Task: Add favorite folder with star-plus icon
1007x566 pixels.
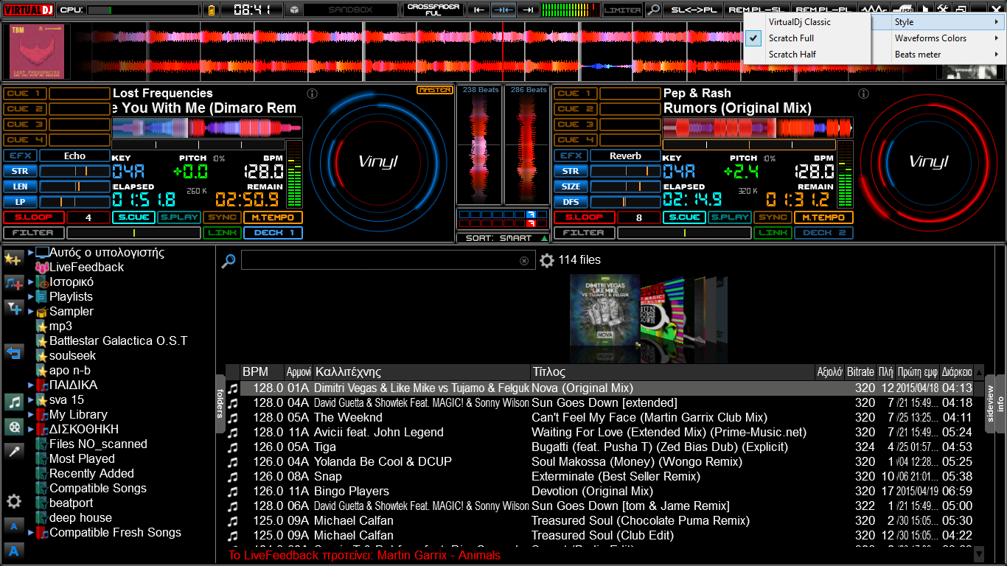Action: (13, 259)
